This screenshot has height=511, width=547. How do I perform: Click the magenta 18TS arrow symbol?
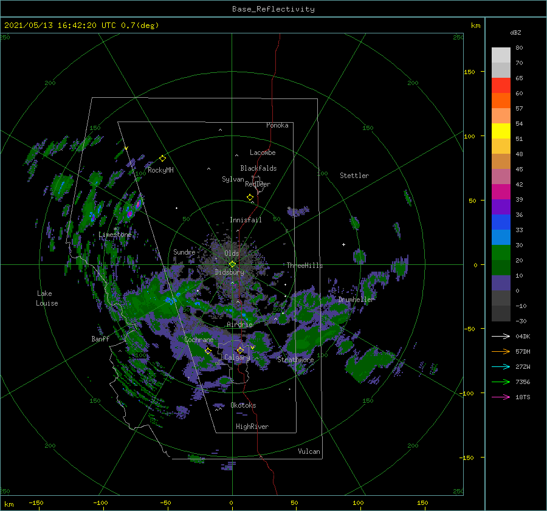[501, 397]
